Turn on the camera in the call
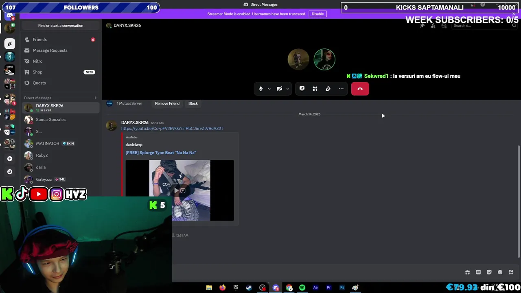The height and width of the screenshot is (293, 521). (x=280, y=89)
